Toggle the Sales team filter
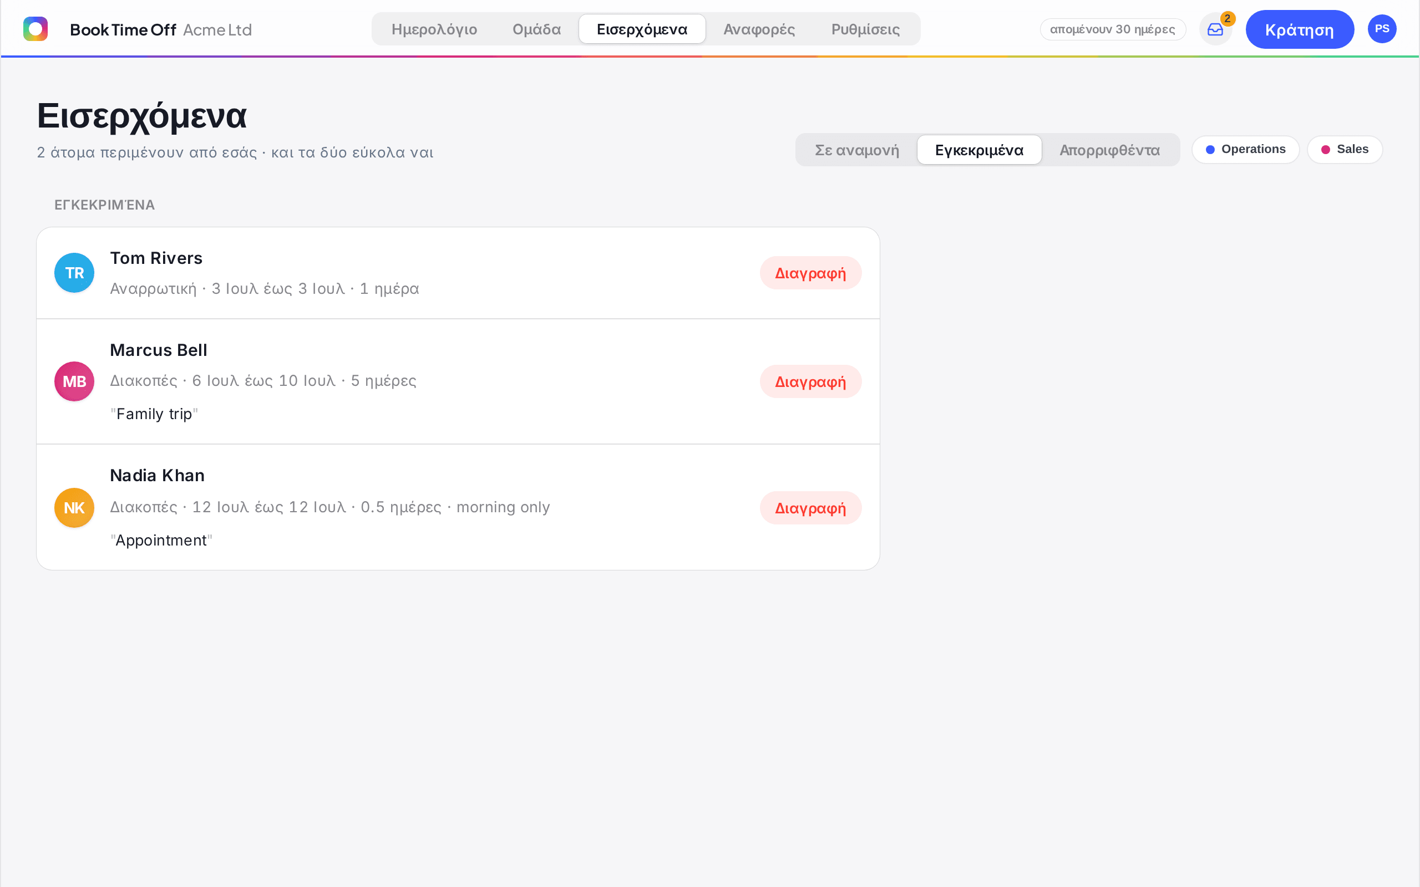The width and height of the screenshot is (1420, 887). [1345, 150]
